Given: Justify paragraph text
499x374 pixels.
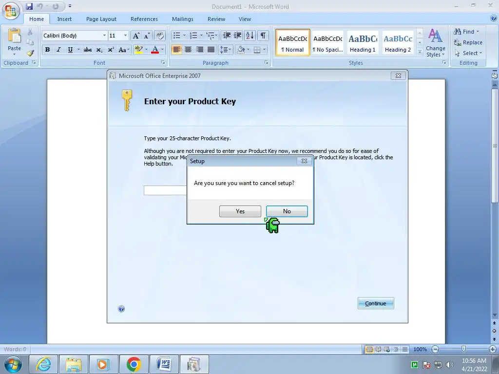Looking at the screenshot, I should (x=211, y=50).
